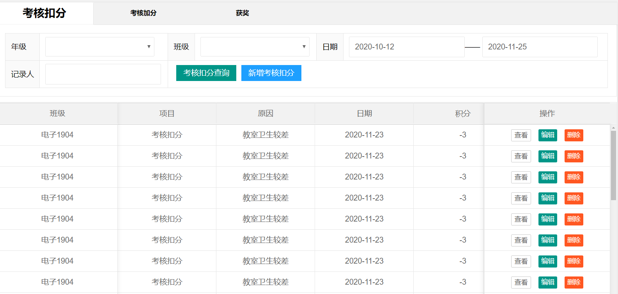618x294 pixels.
Task: Switch to the 考核加分 tab
Action: tap(143, 13)
